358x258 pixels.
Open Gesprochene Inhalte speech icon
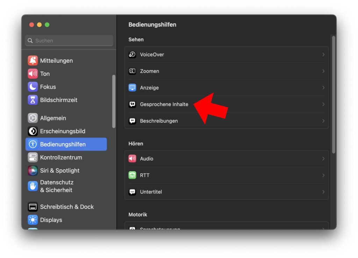(133, 104)
